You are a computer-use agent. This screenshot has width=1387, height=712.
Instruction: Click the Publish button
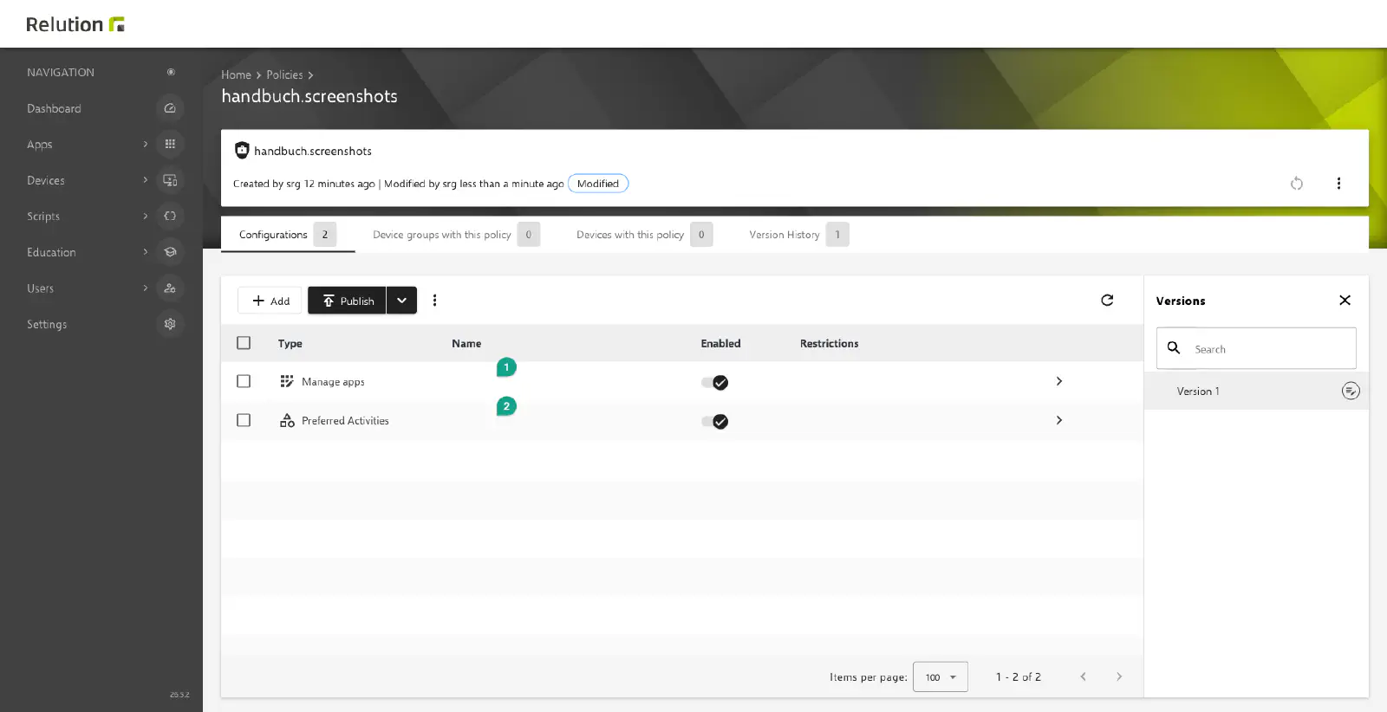pyautogui.click(x=347, y=301)
